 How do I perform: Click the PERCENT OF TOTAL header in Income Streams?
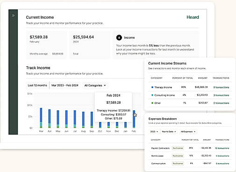coord(182,78)
